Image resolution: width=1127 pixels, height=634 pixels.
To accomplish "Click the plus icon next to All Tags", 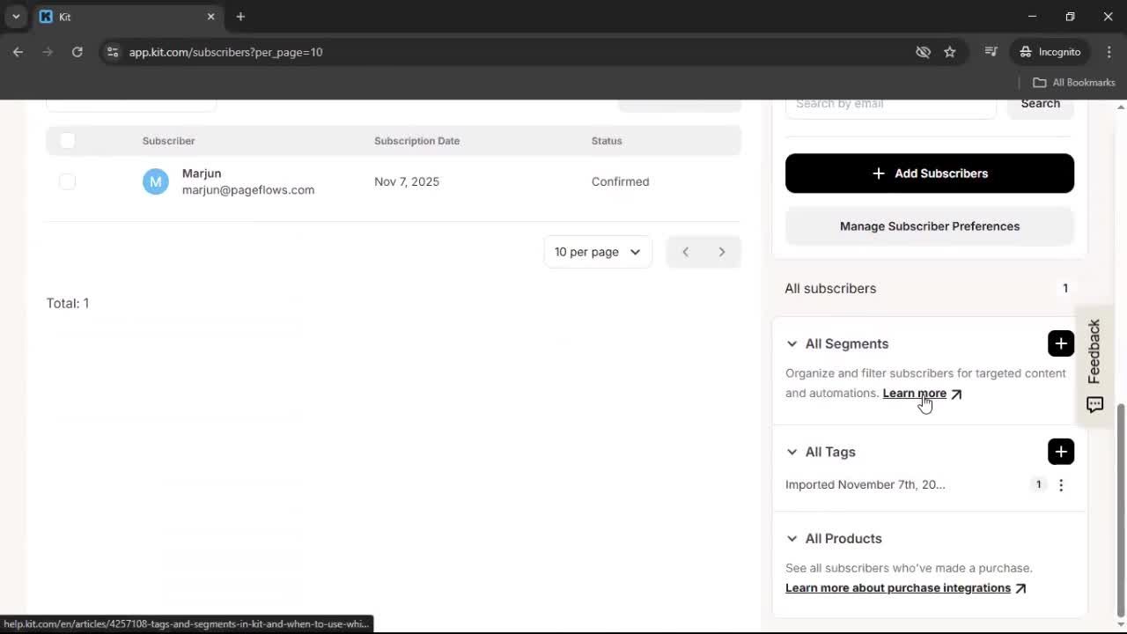I will (1060, 451).
